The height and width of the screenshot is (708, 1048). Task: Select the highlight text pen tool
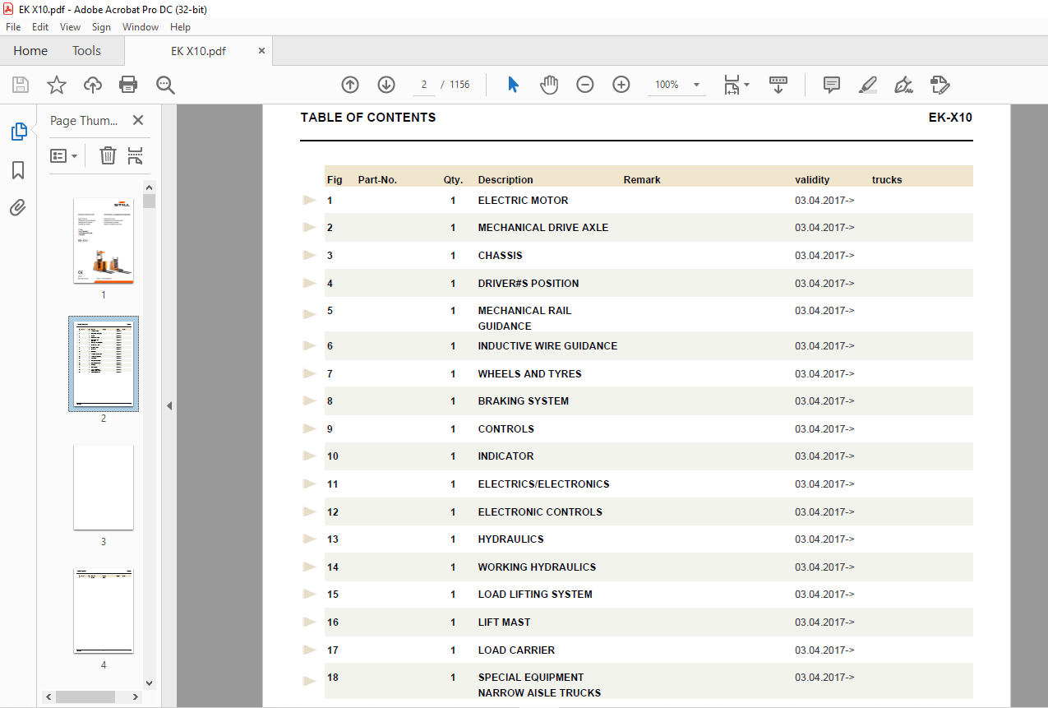click(868, 85)
